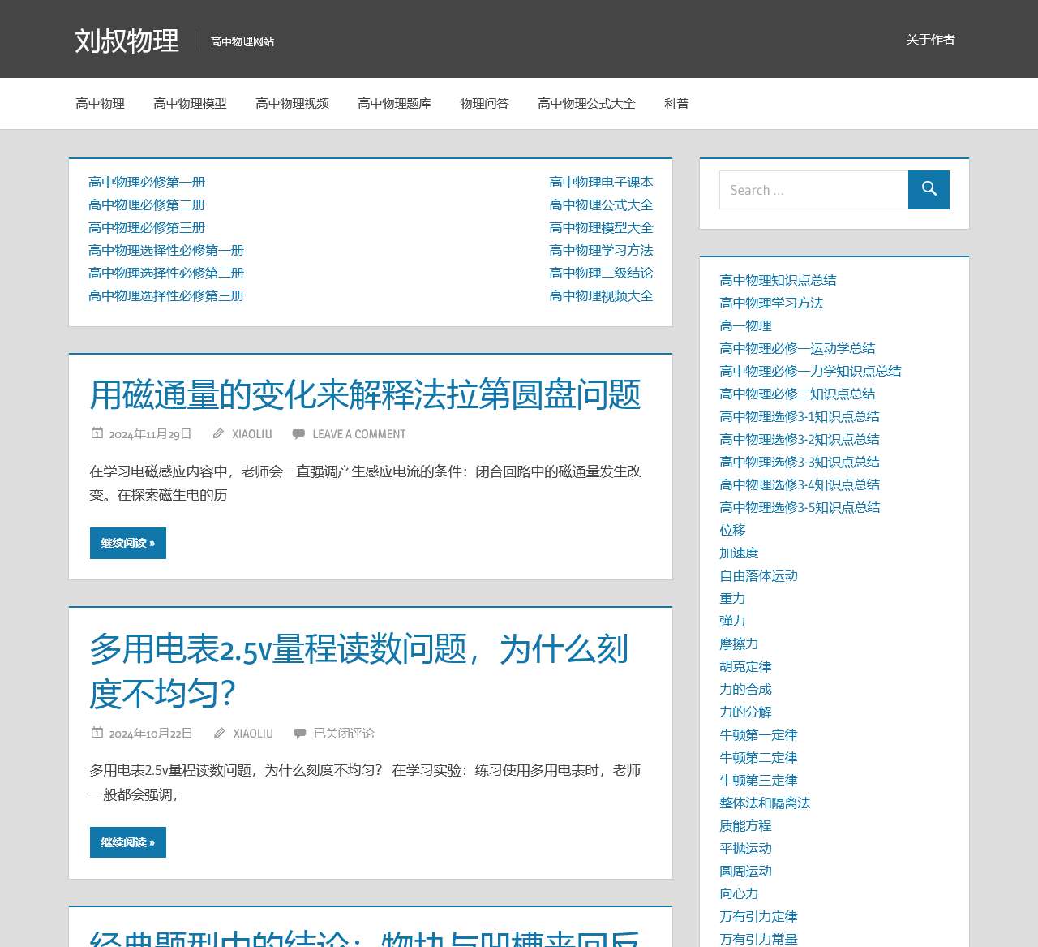
Task: Open the 高中物理模型 menu item
Action: coord(191,103)
